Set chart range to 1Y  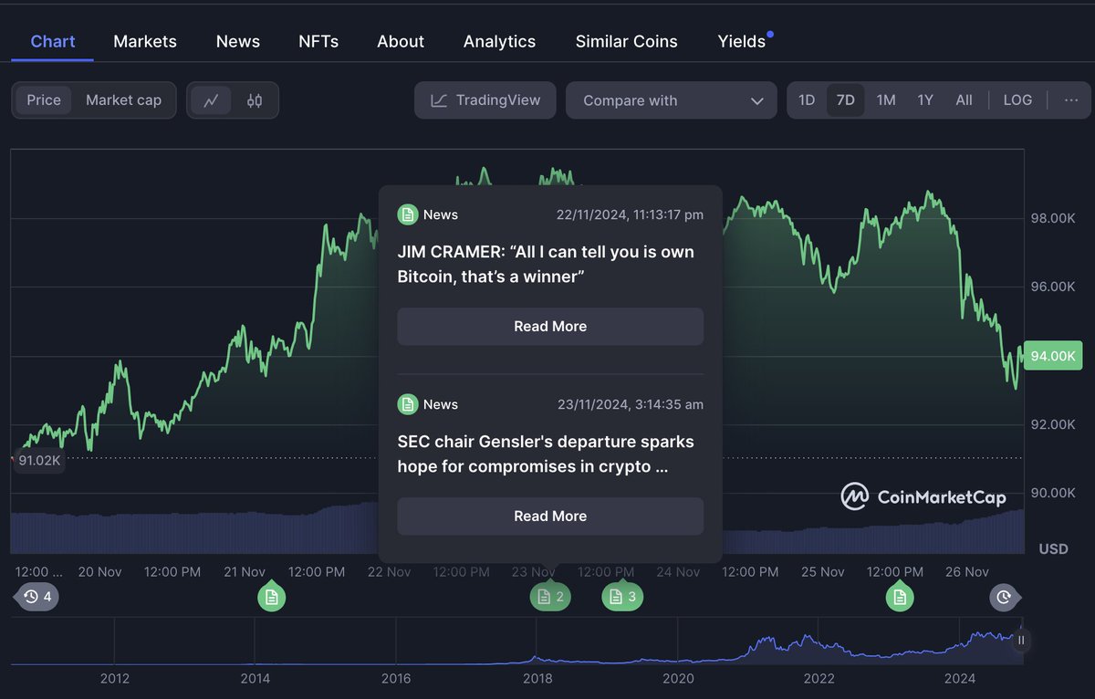[925, 100]
